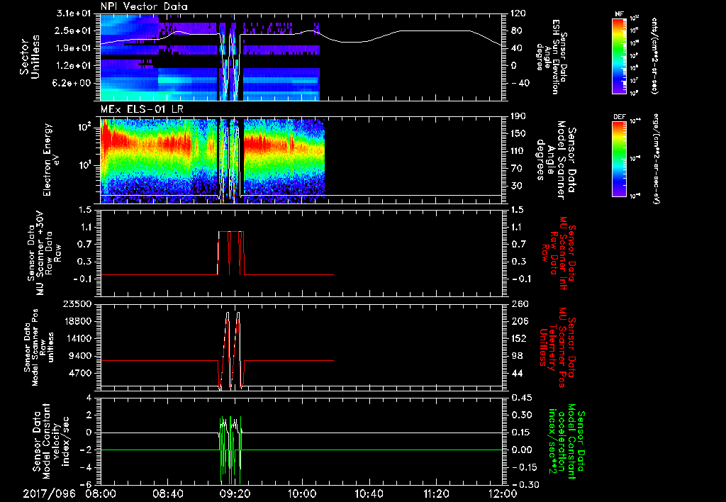
Task: Click the 10:40 time axis label
Action: (x=369, y=494)
